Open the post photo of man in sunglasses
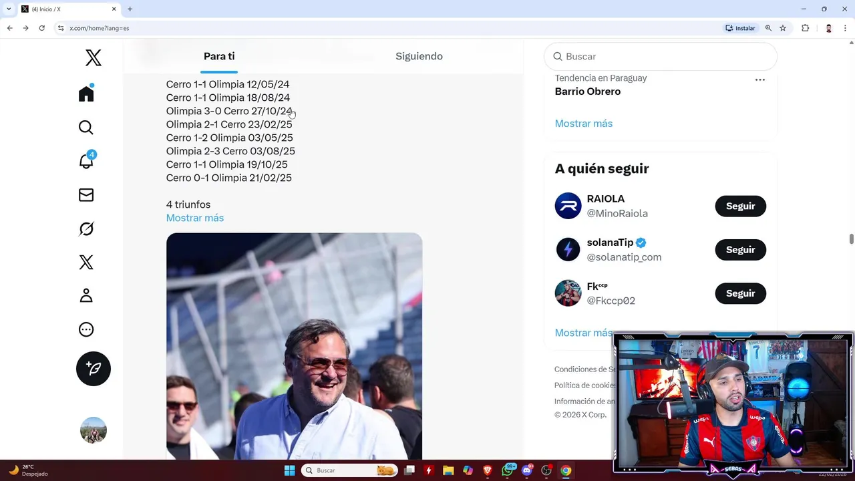This screenshot has width=855, height=481. point(294,346)
